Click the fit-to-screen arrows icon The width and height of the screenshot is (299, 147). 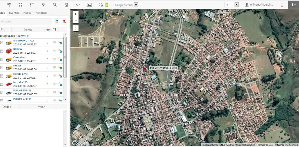click(20, 5)
